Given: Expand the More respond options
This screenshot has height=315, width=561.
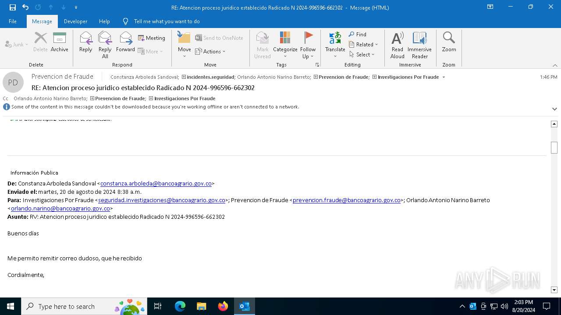Looking at the screenshot, I should [x=150, y=51].
